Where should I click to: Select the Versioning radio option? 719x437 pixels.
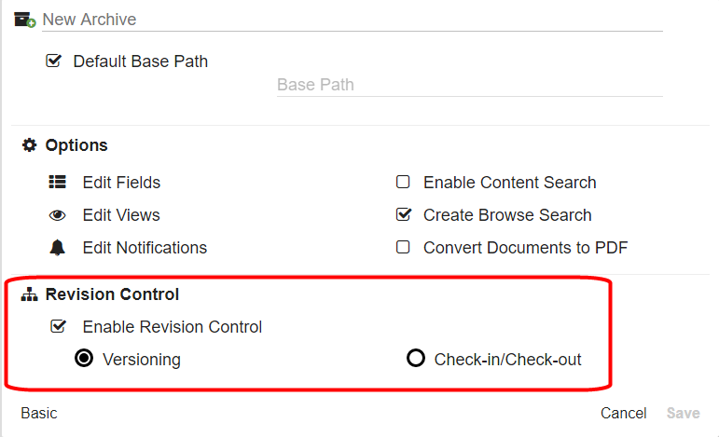tap(84, 359)
